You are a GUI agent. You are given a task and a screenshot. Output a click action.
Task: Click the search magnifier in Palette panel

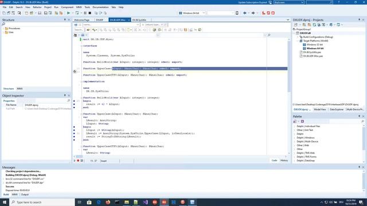(362, 121)
